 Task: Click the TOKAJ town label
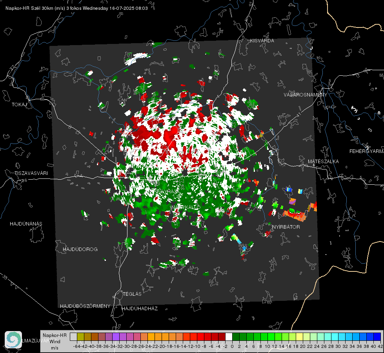[x=19, y=105]
